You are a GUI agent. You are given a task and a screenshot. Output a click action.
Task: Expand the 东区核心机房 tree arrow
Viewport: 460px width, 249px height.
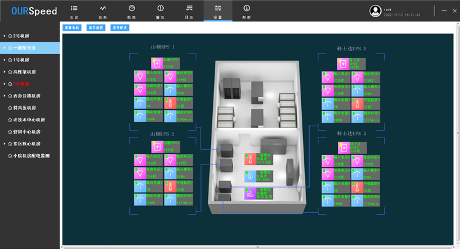[4, 144]
